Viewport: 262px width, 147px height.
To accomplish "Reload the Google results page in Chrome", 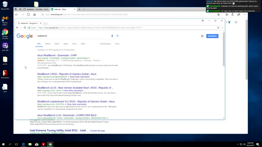I will [x=25, y=28].
